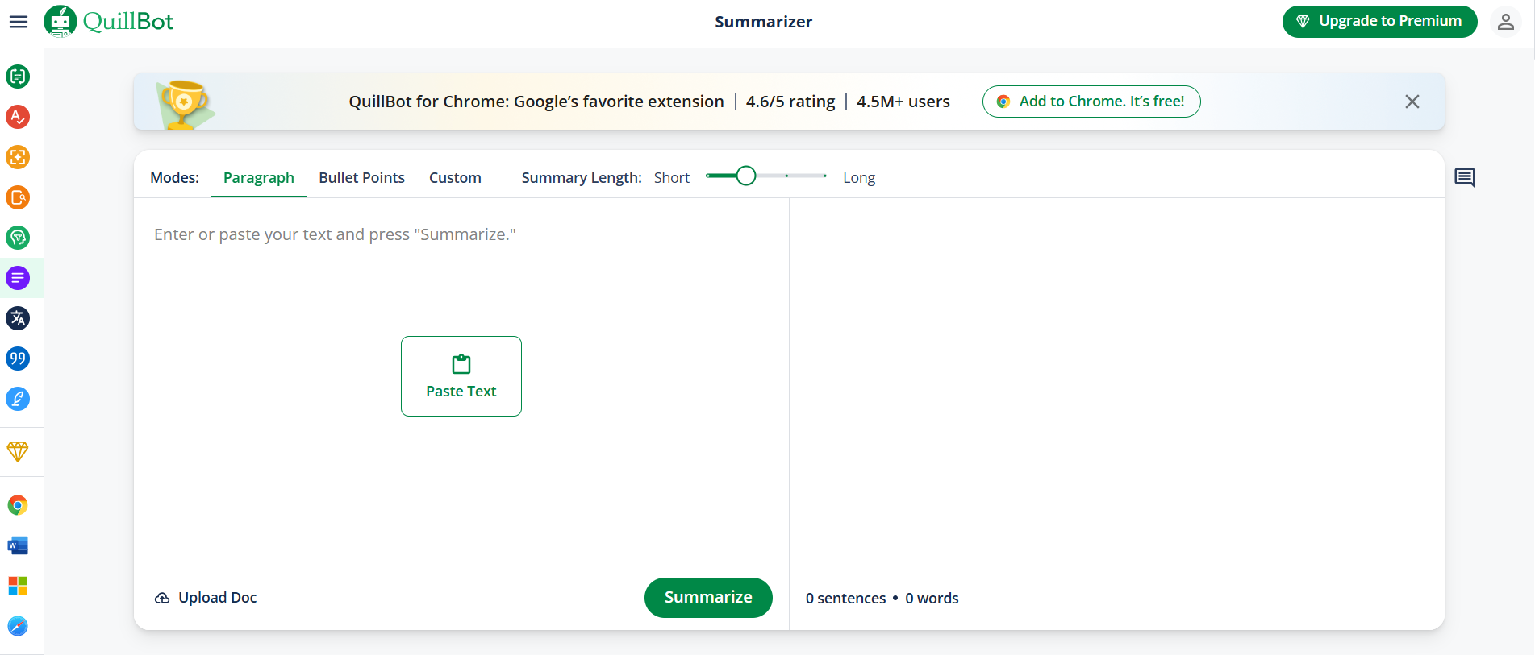This screenshot has height=655, width=1535.
Task: Click the Premium diamond sidebar icon
Action: pyautogui.click(x=18, y=451)
